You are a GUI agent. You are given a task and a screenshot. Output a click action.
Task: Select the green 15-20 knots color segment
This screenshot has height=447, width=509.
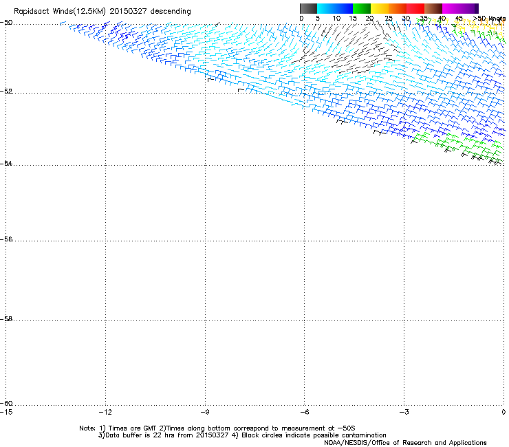362,8
